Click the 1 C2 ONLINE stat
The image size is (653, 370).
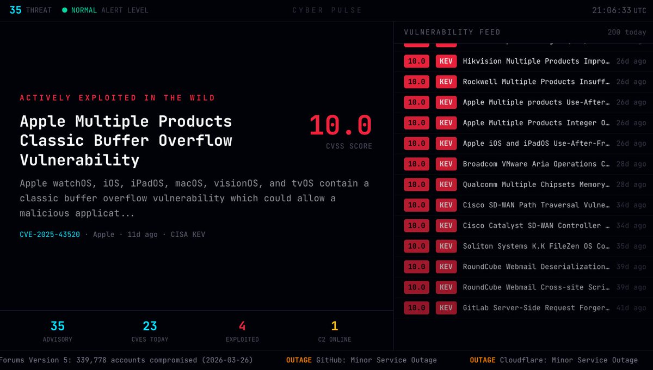335,331
